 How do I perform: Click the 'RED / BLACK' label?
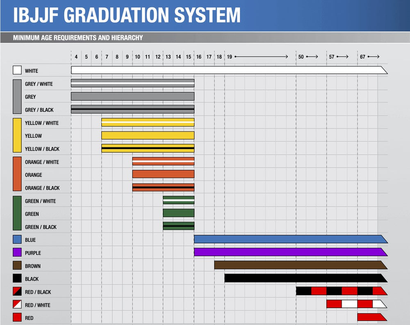[x=38, y=292]
